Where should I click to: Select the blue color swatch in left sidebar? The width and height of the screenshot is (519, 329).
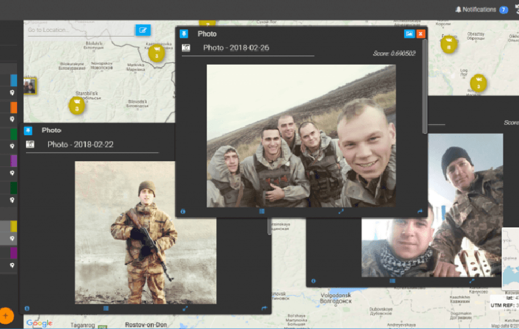14,80
